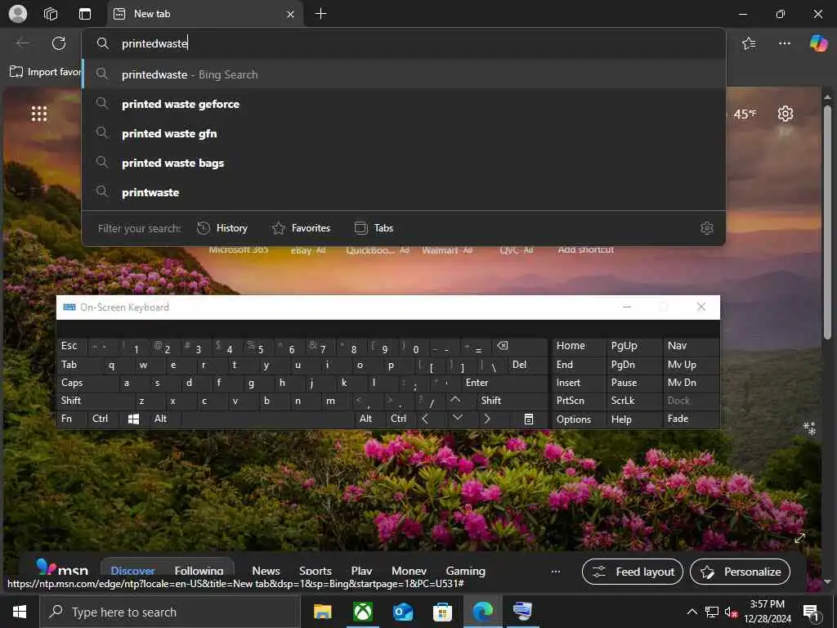Open the News feed tab
Image resolution: width=837 pixels, height=628 pixels.
click(x=266, y=571)
